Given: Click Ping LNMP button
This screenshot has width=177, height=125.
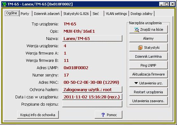Looking at the screenshot, I should coord(148,65).
